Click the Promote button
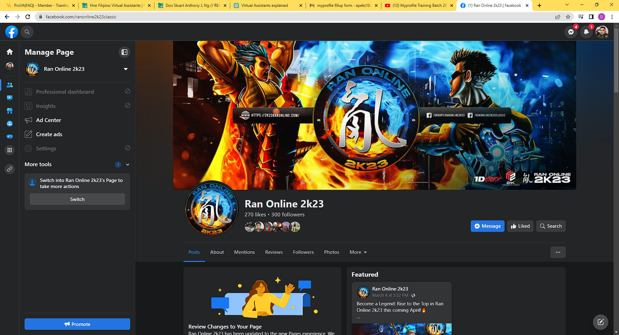Screen dimensions: 619x335 point(77,324)
